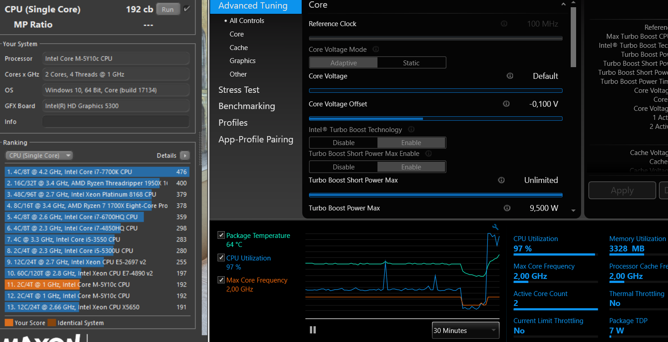Show info for Intel Turbo Boost Technology
The width and height of the screenshot is (668, 342).
pos(411,130)
